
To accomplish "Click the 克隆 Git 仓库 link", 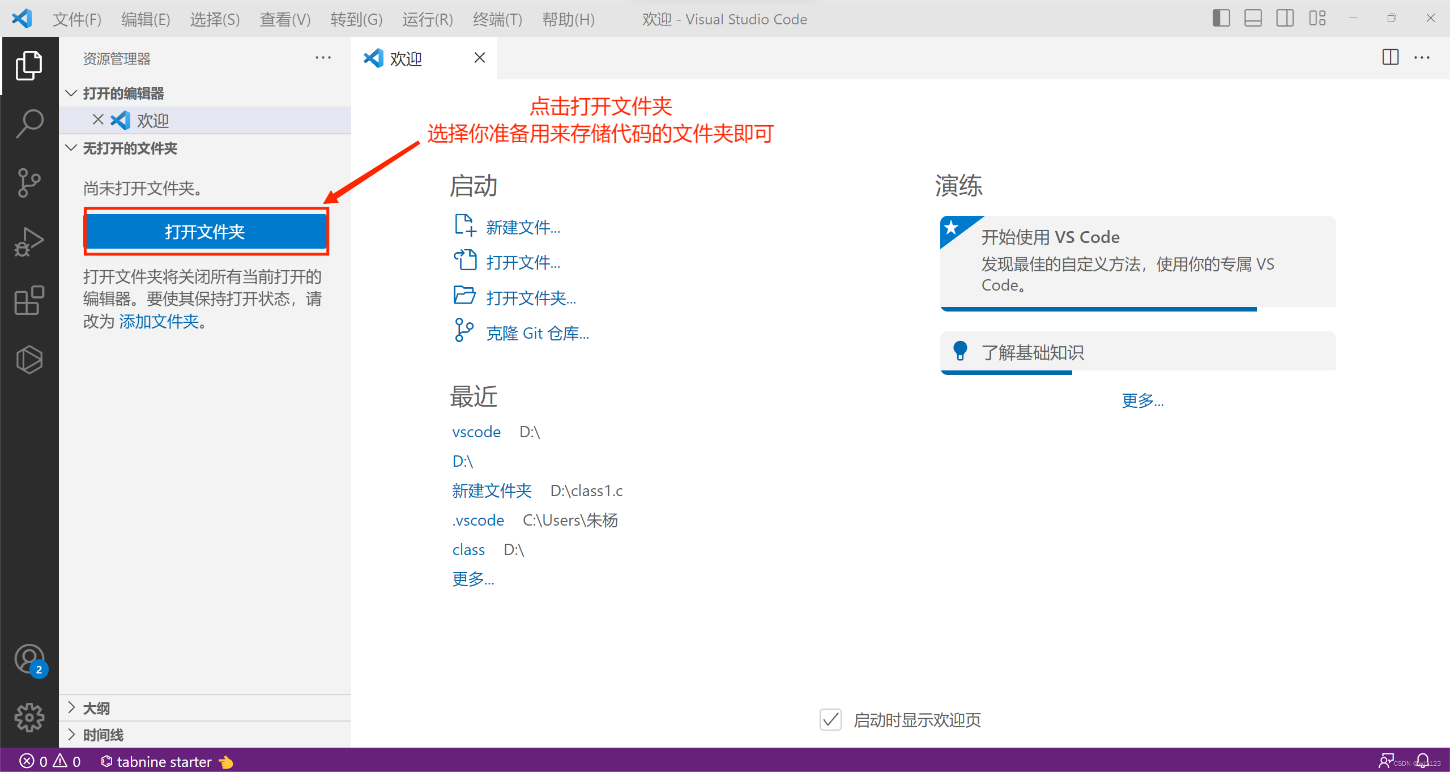I will coord(537,333).
